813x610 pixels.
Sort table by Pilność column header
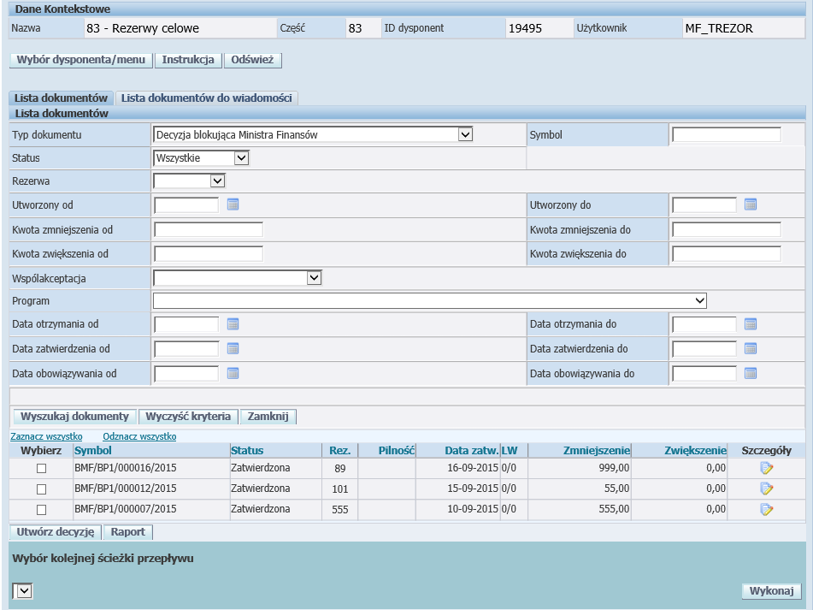tap(397, 451)
